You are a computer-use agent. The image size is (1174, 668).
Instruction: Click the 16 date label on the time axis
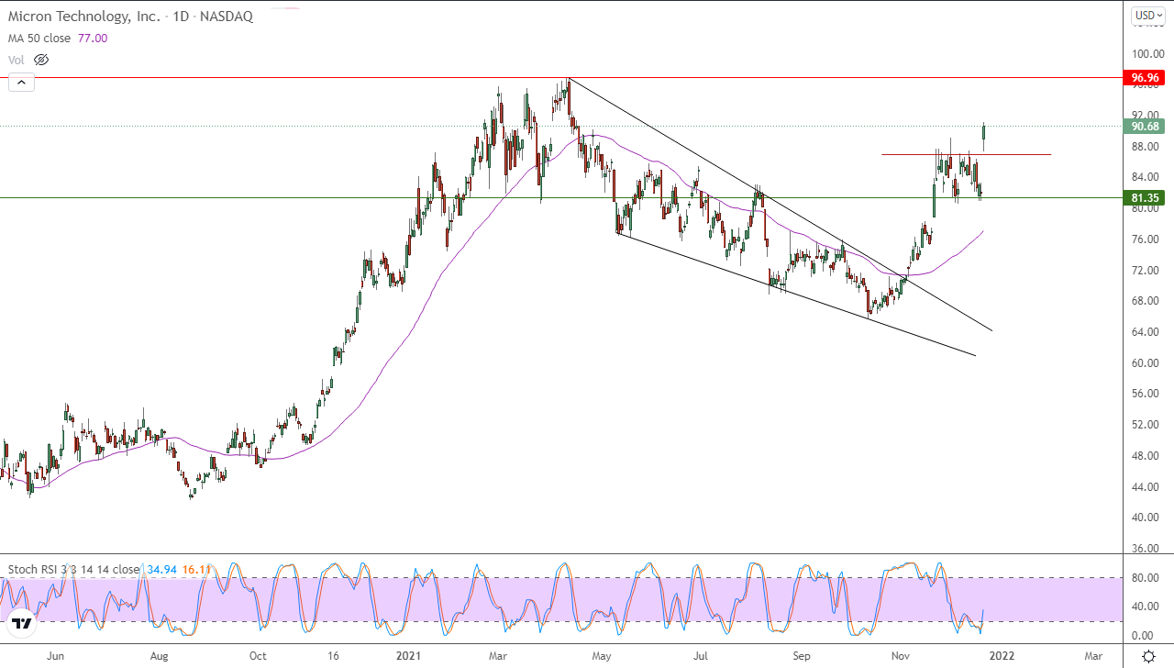[333, 656]
